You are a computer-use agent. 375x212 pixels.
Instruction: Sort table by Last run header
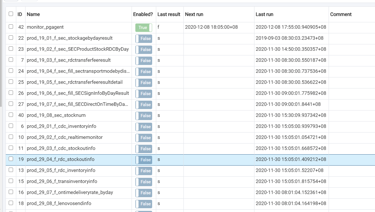pos(264,14)
